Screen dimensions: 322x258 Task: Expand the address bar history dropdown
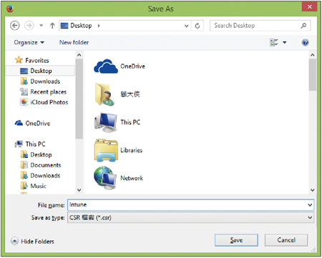click(187, 26)
